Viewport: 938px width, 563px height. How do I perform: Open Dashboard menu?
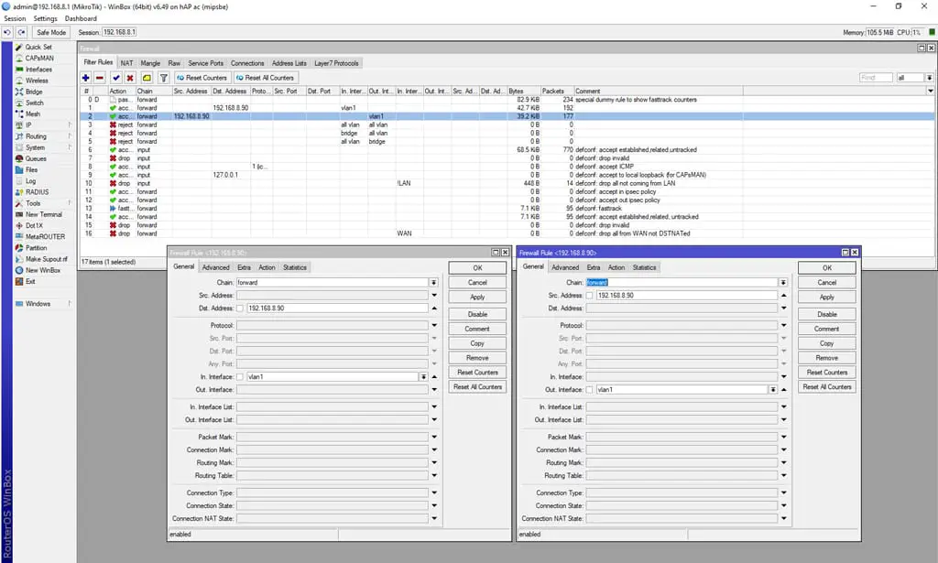point(81,18)
